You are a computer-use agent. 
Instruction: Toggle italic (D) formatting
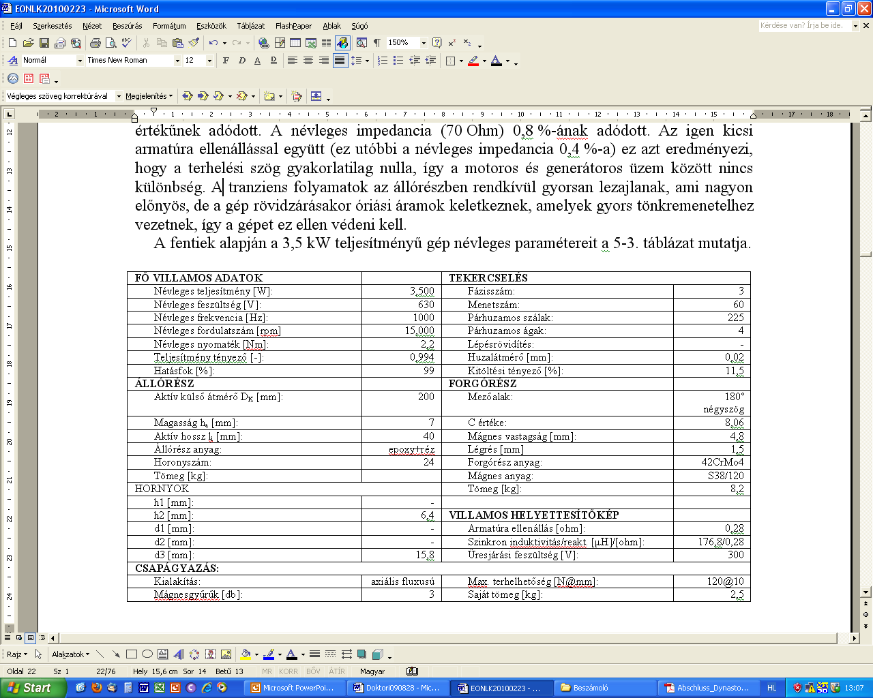(x=241, y=61)
